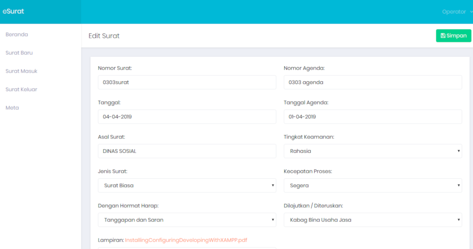Click the Asal Surat input field
The width and height of the screenshot is (473, 249).
pyautogui.click(x=187, y=151)
